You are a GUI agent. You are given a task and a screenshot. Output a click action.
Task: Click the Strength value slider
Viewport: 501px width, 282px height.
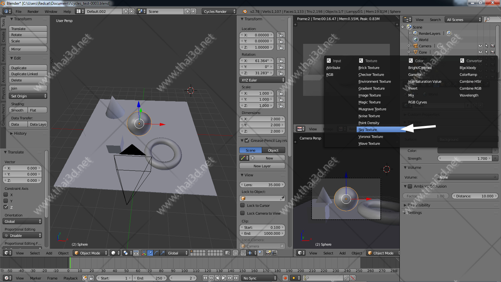coord(465,159)
